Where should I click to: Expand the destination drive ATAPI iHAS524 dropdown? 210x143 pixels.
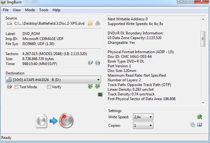[98, 80]
